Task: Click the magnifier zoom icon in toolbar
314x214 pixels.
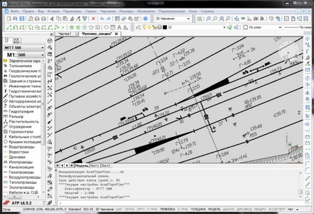Action: [x=208, y=19]
